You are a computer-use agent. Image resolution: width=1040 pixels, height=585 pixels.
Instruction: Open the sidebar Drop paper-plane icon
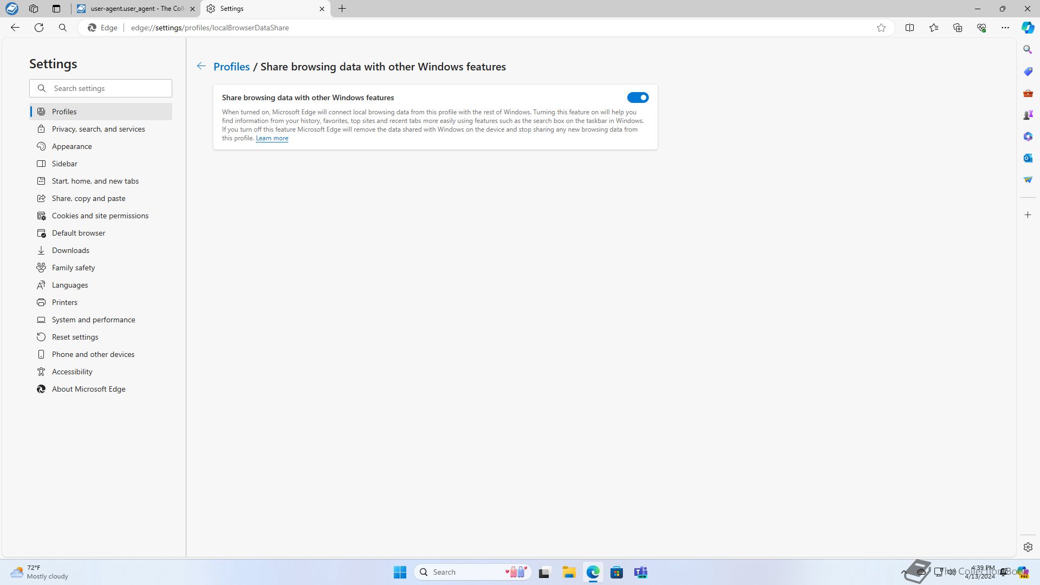pyautogui.click(x=1028, y=180)
